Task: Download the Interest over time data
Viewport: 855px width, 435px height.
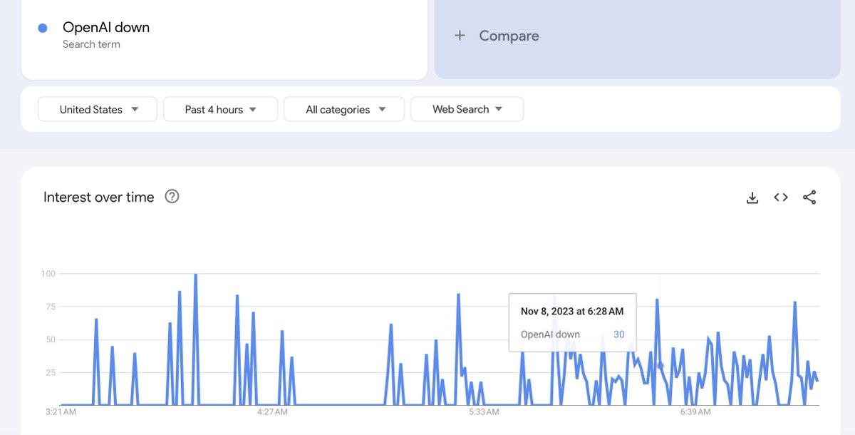Action: click(752, 198)
